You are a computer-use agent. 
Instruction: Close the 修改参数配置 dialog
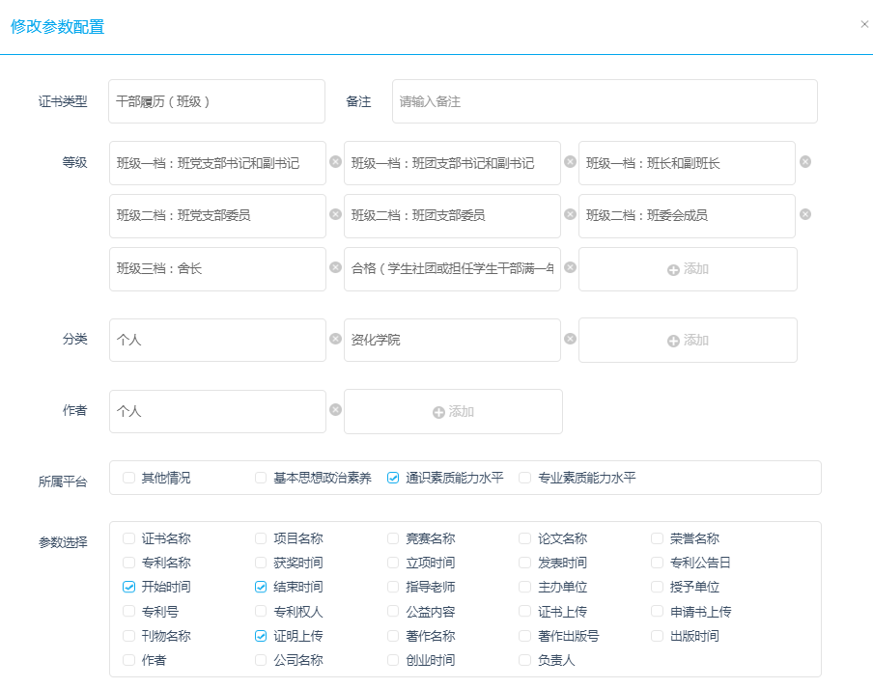(x=864, y=24)
